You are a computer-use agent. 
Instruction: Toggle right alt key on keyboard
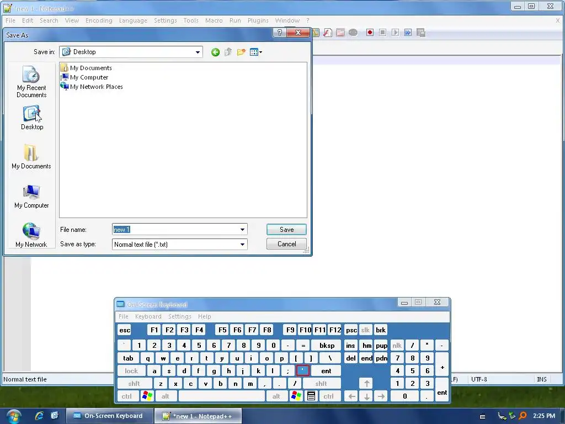(x=276, y=396)
